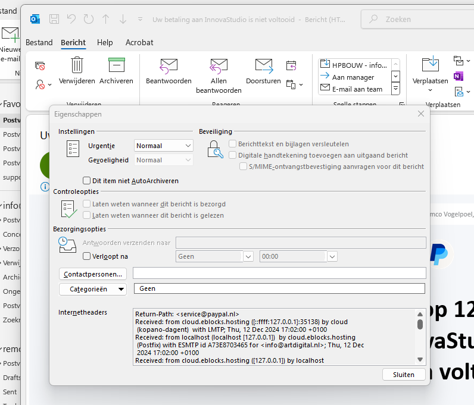Click the Doorsturen forward icon
Image resolution: width=474 pixels, height=405 pixels.
(x=264, y=65)
